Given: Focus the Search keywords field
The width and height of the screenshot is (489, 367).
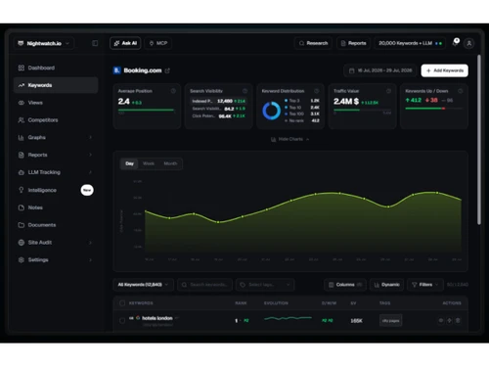Looking at the screenshot, I should [x=204, y=285].
